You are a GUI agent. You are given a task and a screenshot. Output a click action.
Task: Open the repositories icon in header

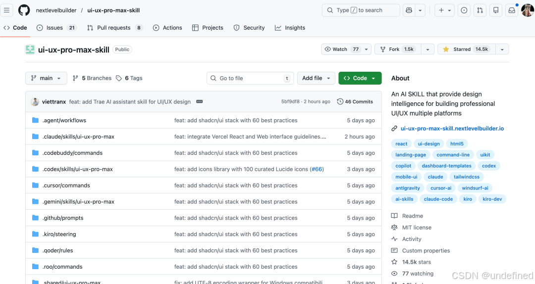[x=496, y=10]
